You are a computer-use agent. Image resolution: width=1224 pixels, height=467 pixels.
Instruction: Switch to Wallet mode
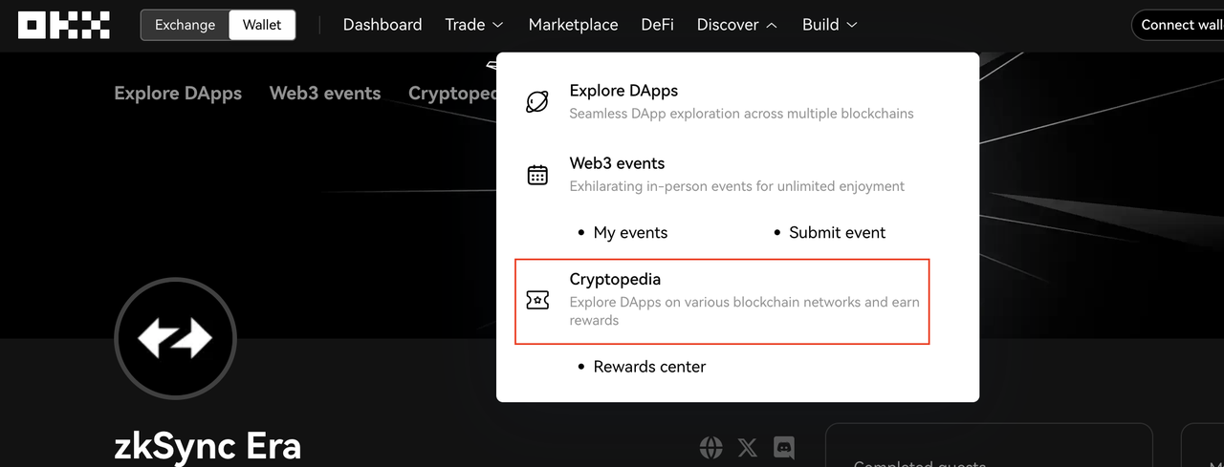coord(262,25)
